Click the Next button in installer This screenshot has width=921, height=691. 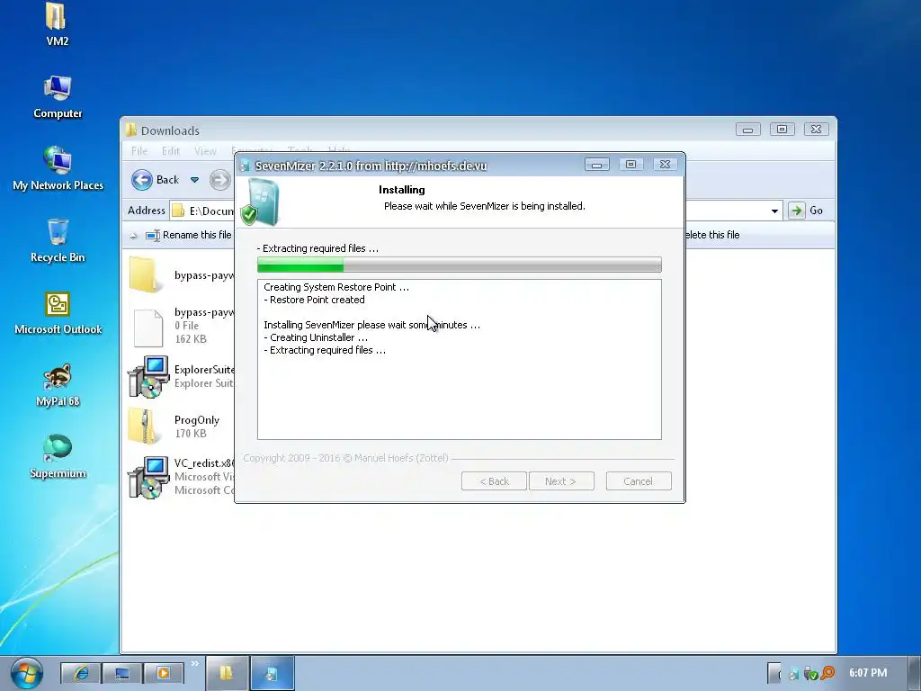pos(561,481)
